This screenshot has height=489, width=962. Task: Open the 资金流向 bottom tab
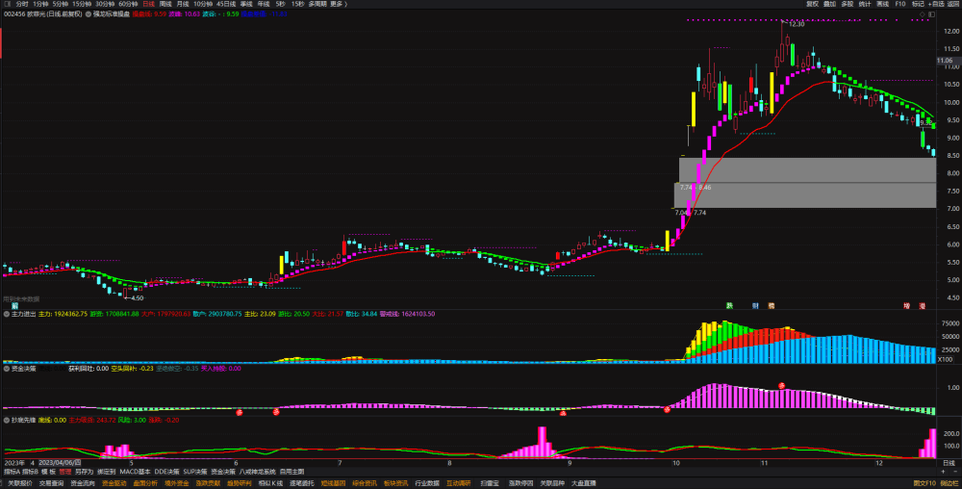(x=83, y=483)
